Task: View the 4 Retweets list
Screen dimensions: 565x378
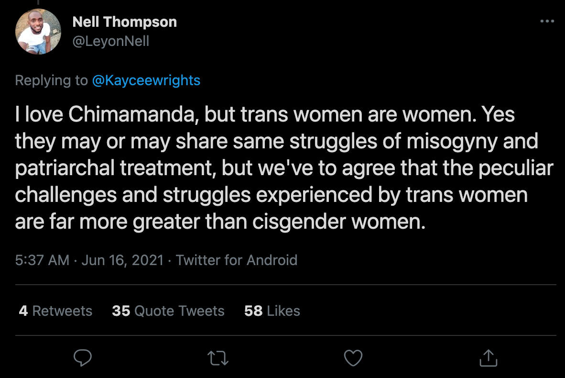Action: [x=55, y=311]
